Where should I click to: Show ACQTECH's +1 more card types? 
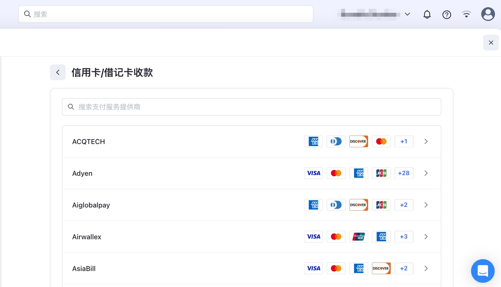(404, 141)
